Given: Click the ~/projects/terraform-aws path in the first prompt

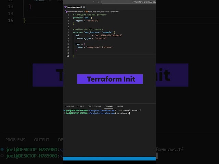Looking at the screenshot, I should click(x=101, y=110).
